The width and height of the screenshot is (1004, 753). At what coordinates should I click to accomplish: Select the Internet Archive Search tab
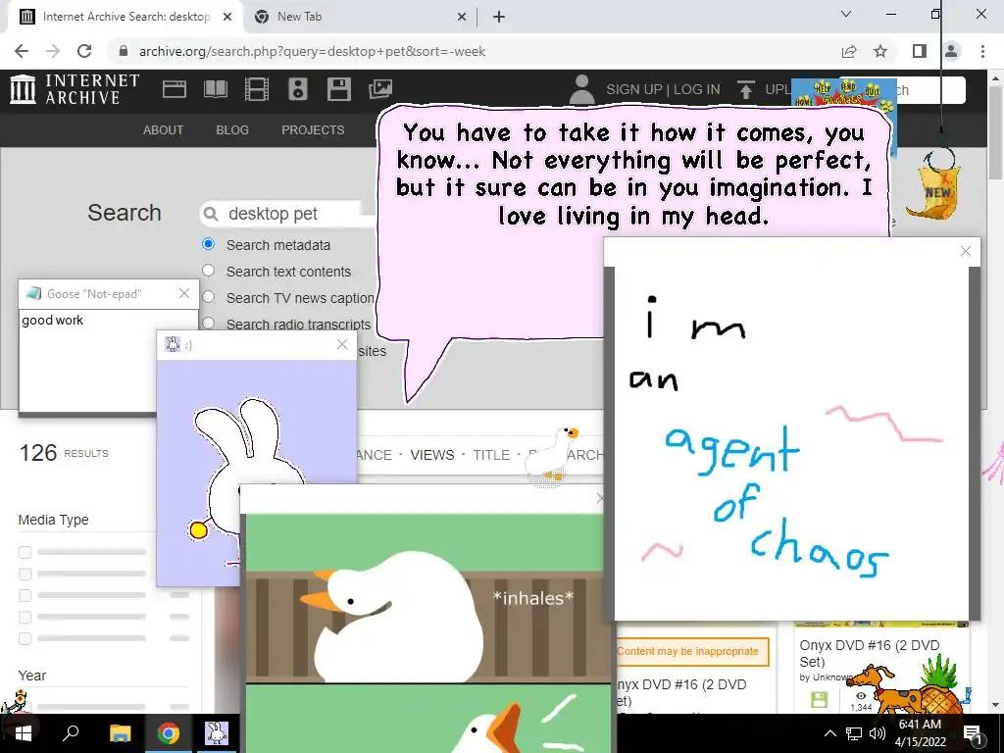tap(125, 17)
